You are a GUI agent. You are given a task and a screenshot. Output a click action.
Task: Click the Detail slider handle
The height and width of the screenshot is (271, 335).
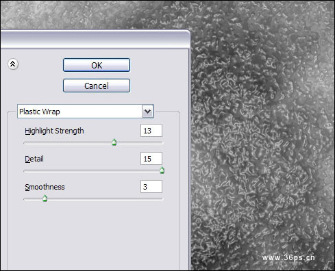(x=162, y=170)
